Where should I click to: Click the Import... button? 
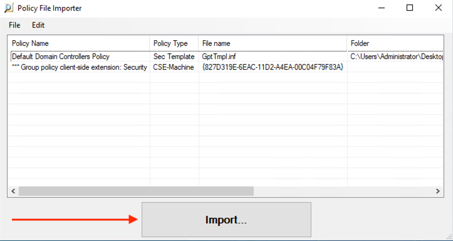click(x=226, y=220)
